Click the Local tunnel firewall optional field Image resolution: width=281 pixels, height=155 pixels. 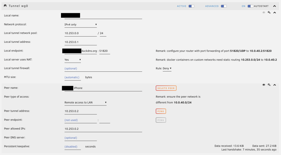[x=103, y=69]
